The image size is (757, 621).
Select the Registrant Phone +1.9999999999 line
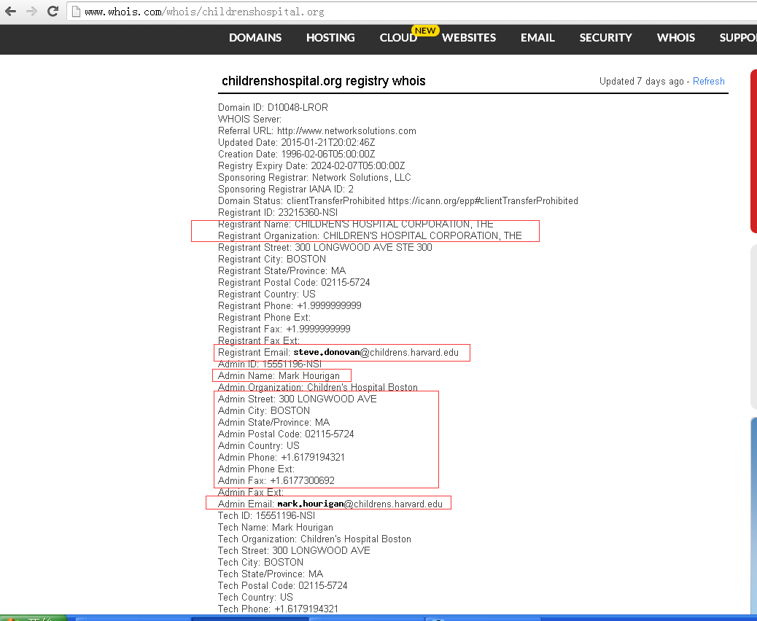click(290, 305)
